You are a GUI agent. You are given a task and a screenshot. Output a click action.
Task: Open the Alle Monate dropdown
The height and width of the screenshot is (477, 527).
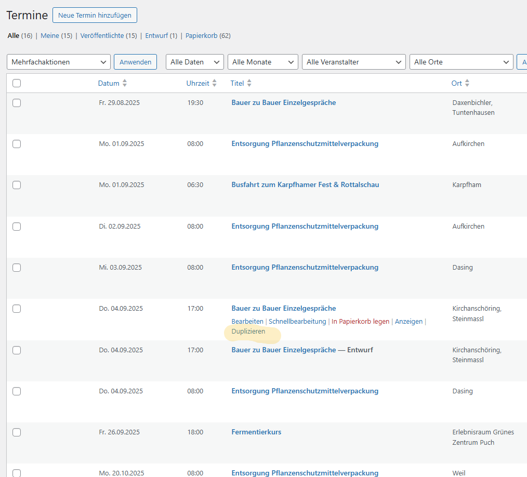(263, 62)
